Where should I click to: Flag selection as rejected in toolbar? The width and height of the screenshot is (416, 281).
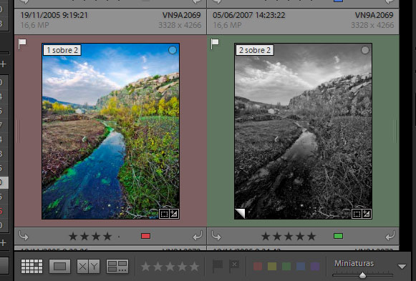[x=234, y=266]
